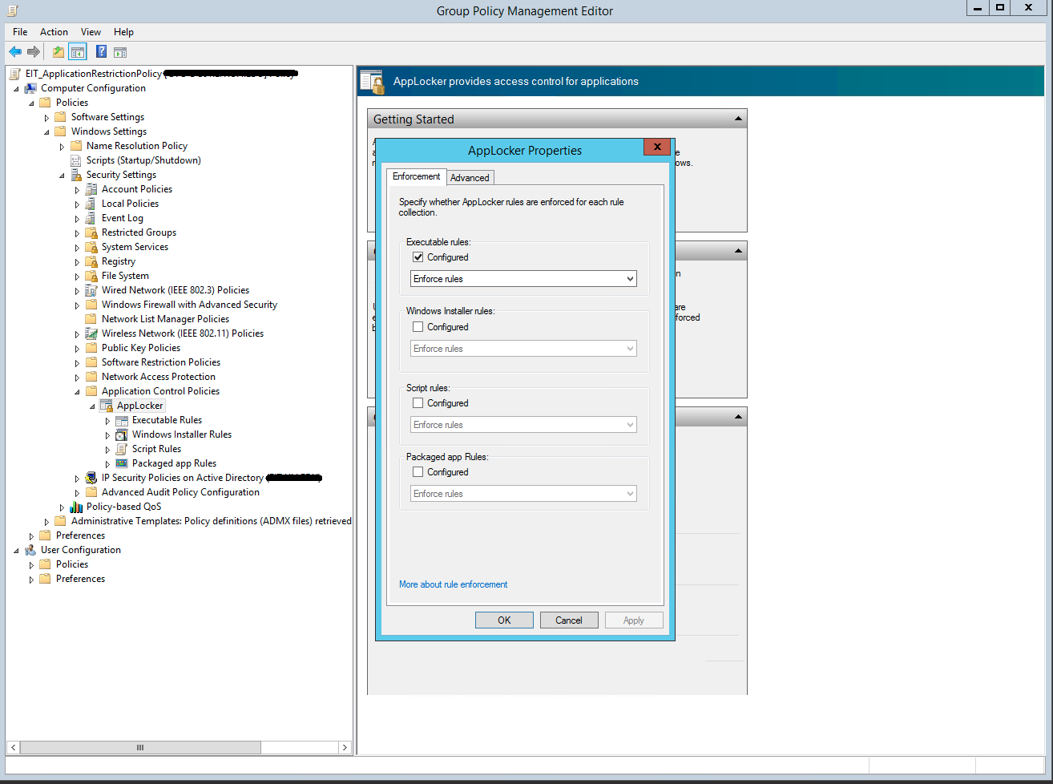Viewport: 1053px width, 784px height.
Task: Collapse the Application Control Policies node
Action: coord(78,391)
